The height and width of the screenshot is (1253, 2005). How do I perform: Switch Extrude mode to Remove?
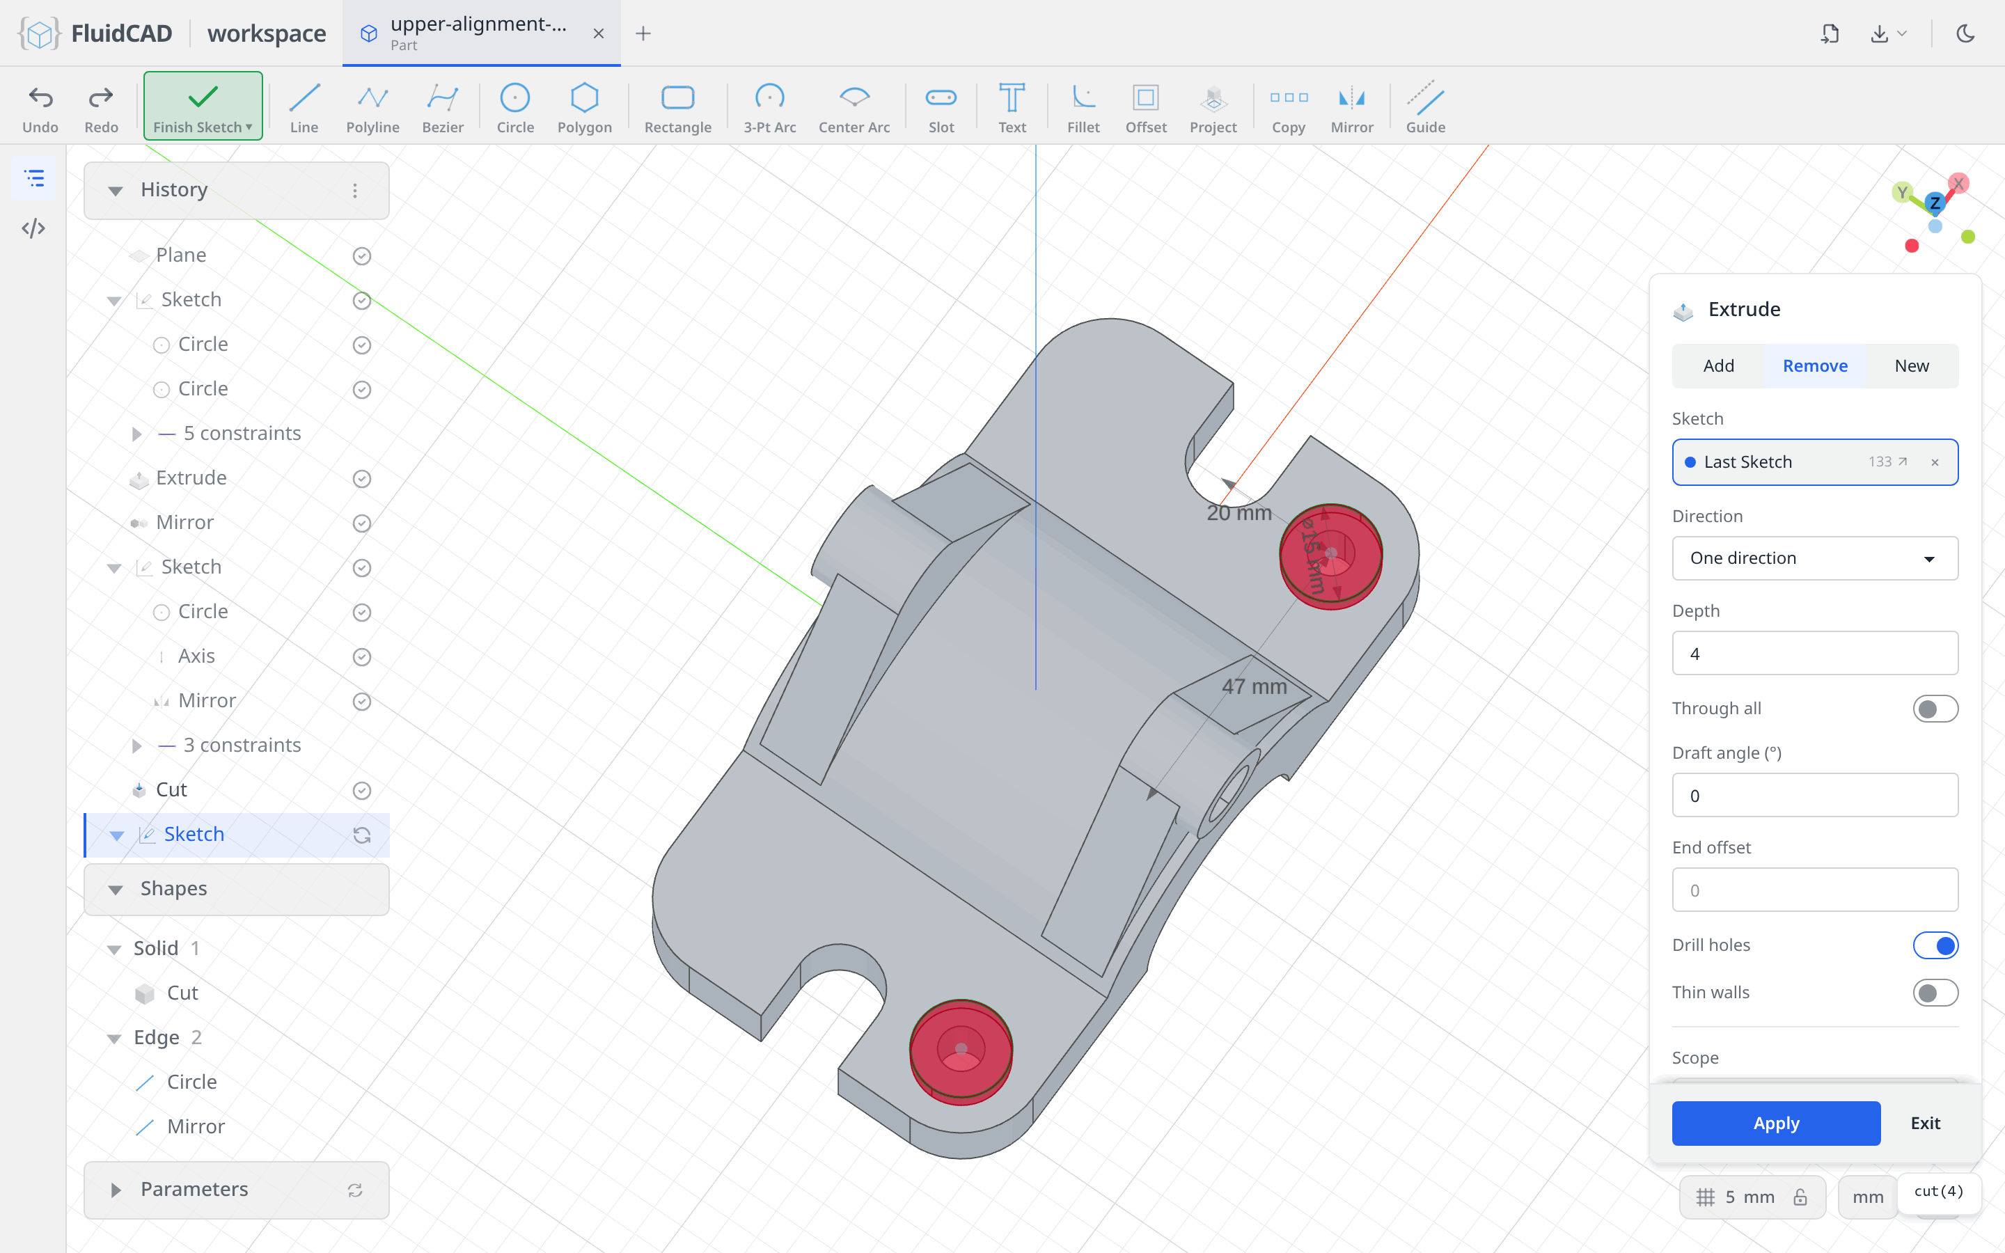(1814, 365)
